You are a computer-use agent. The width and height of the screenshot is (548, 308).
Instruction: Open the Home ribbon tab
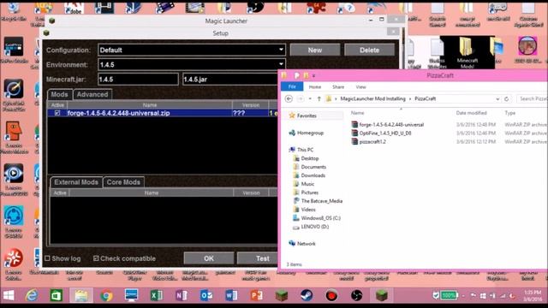click(x=315, y=87)
